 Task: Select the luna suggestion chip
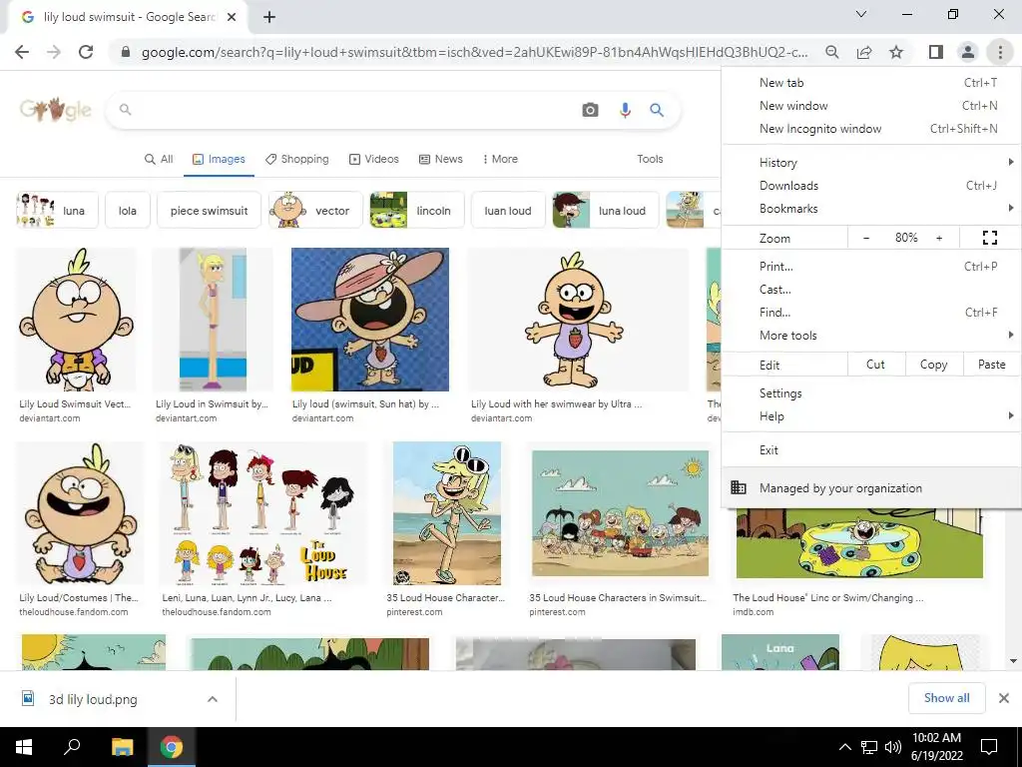coord(57,210)
